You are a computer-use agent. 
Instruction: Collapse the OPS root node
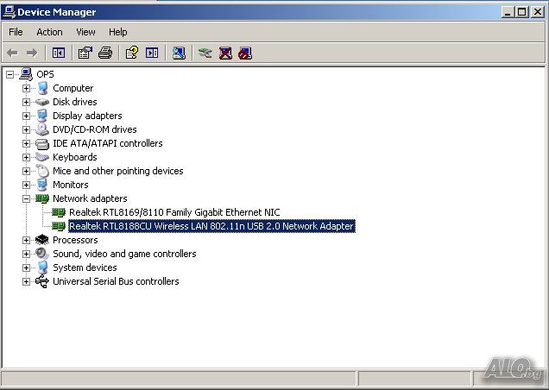coord(9,74)
